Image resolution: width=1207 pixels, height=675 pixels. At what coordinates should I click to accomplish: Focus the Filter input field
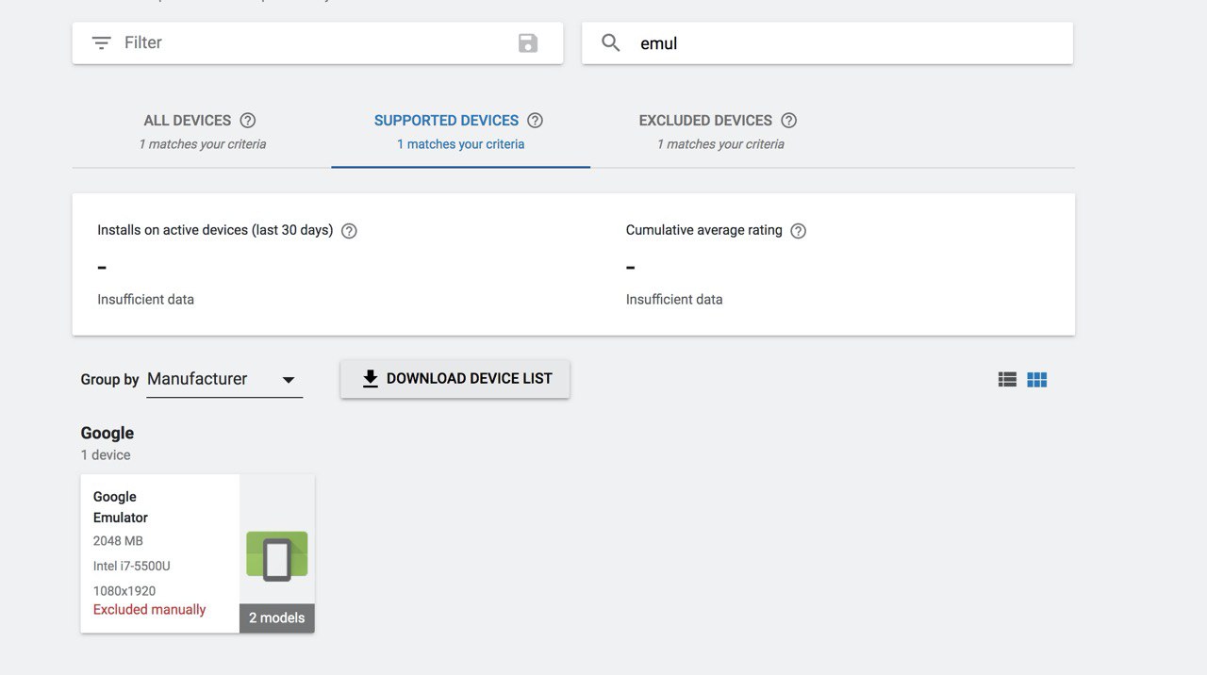[x=318, y=43]
